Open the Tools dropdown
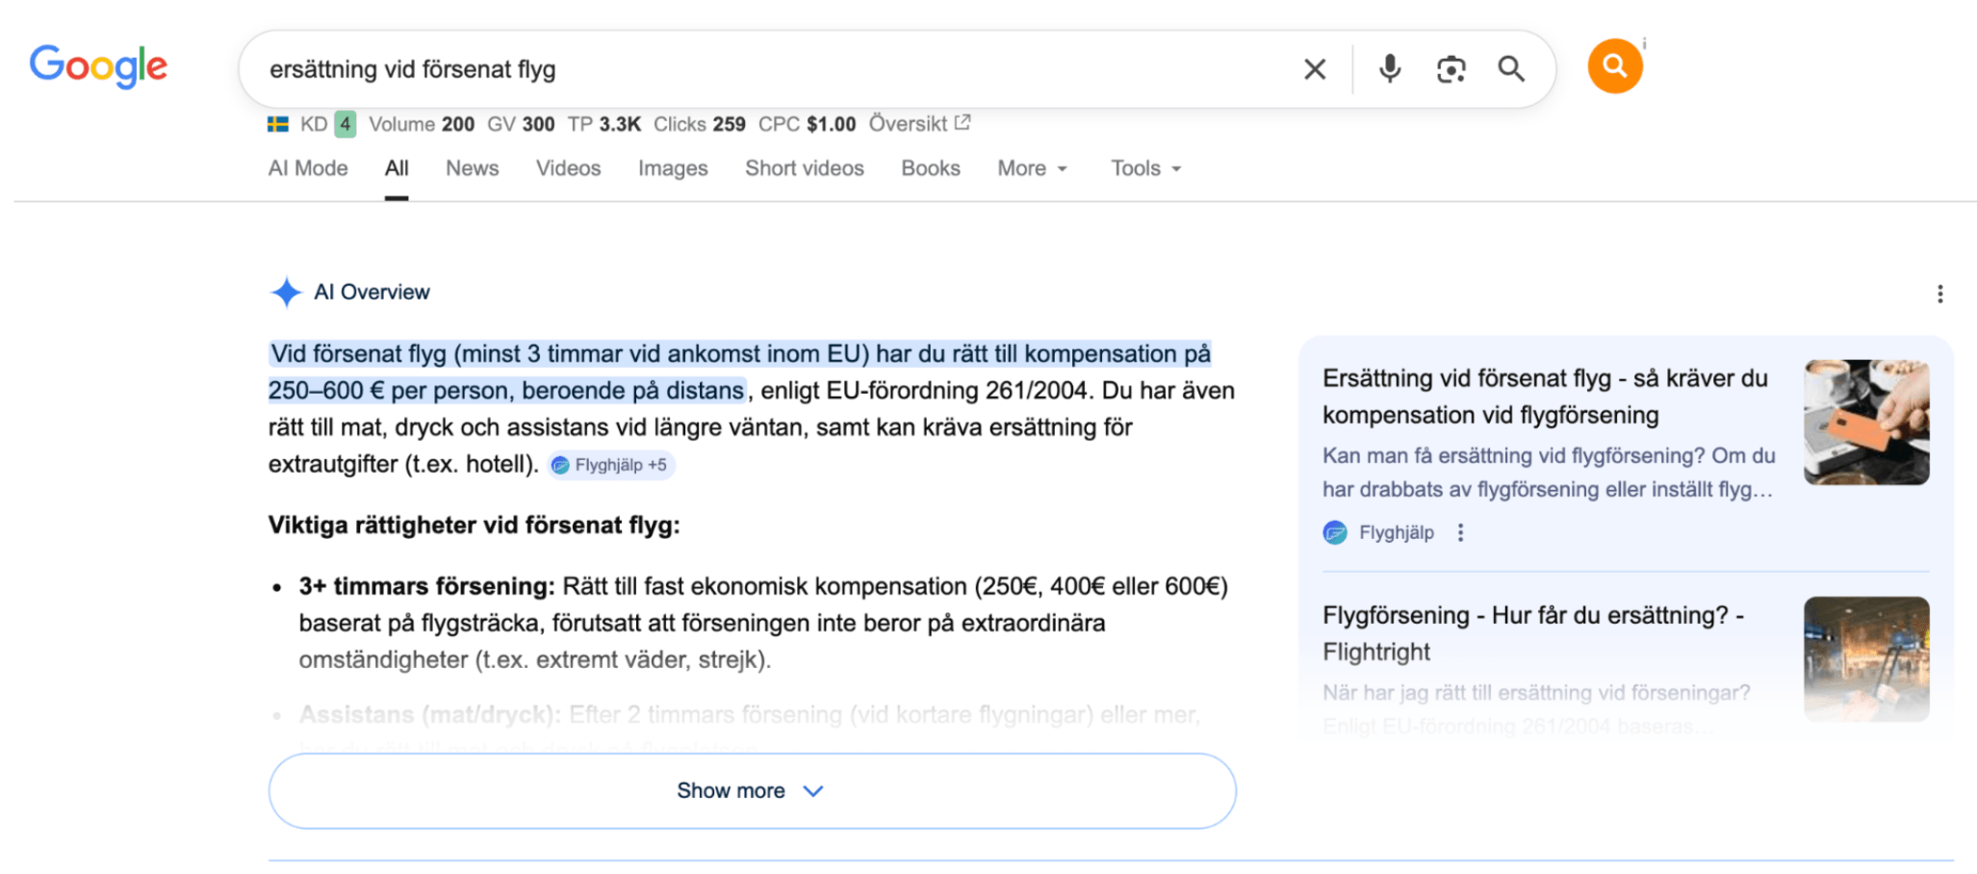 (x=1145, y=168)
